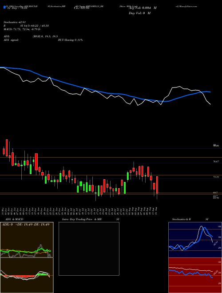
Task: Click the 'Intra Day Trading Price & MR' title
Action: pos(82,219)
